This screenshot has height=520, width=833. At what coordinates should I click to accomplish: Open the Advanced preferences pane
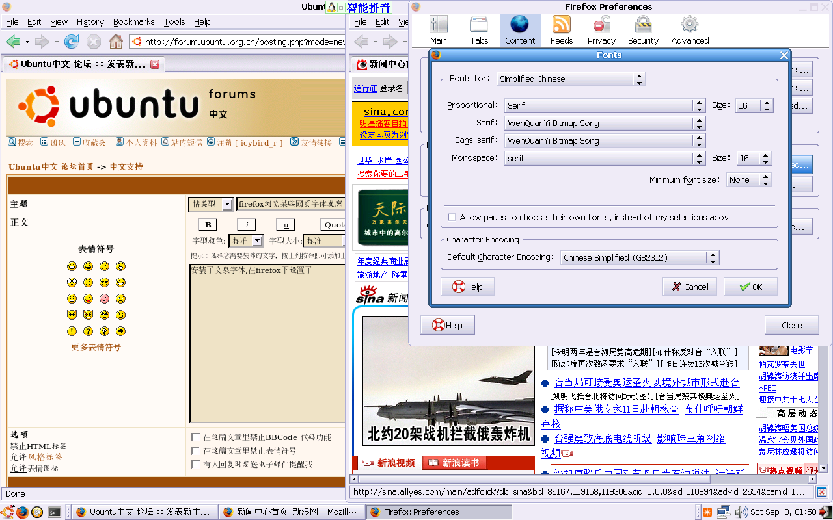pos(690,31)
